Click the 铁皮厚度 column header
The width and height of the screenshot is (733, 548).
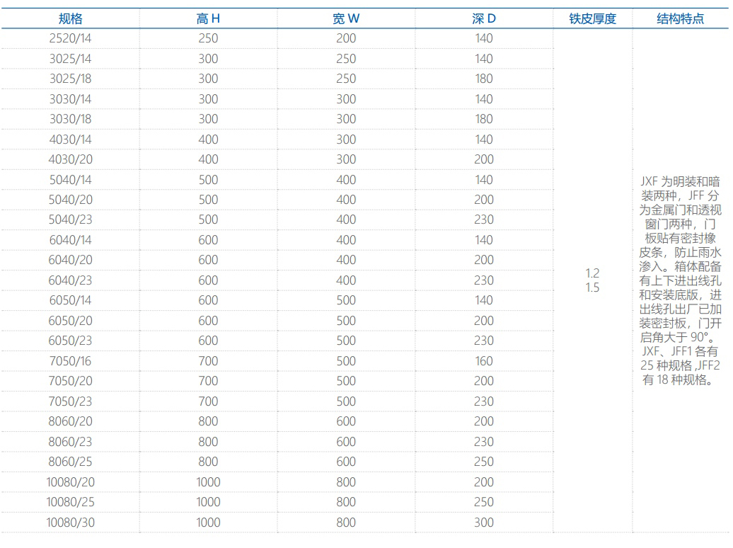click(592, 19)
